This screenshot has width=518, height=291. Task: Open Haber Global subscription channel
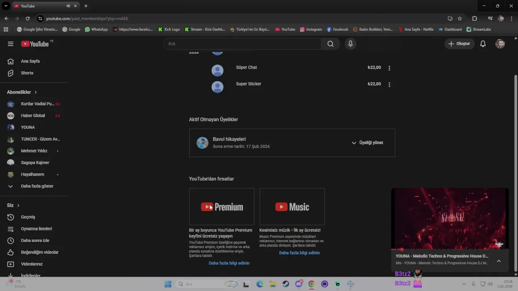click(x=34, y=116)
